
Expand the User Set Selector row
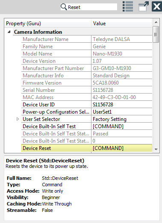18,119
